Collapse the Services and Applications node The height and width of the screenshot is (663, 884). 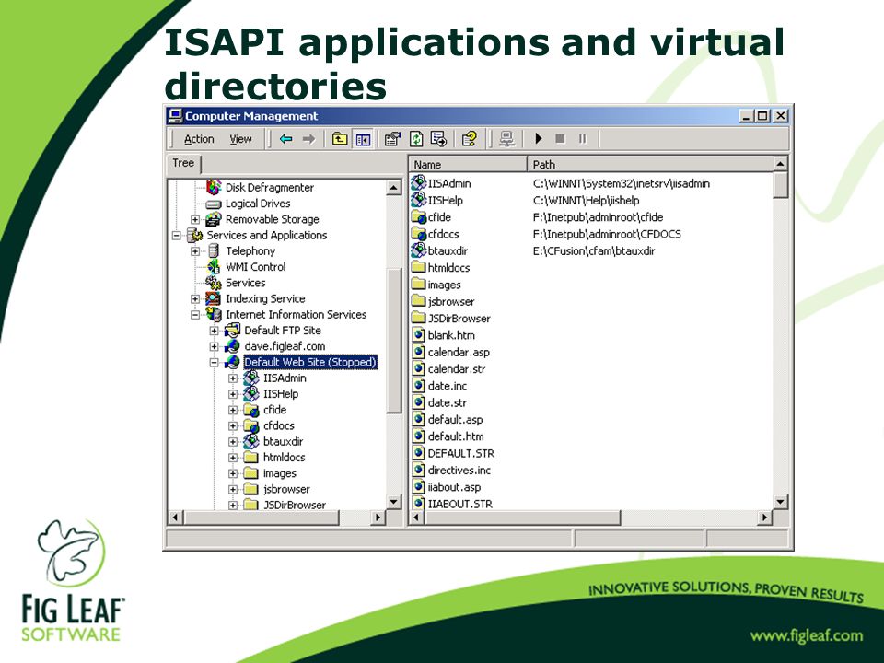click(177, 235)
